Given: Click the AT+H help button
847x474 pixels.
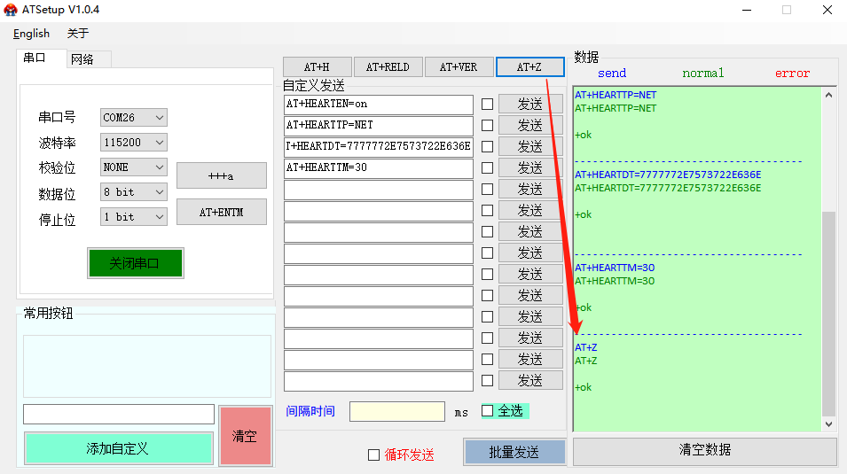Looking at the screenshot, I should coord(317,67).
